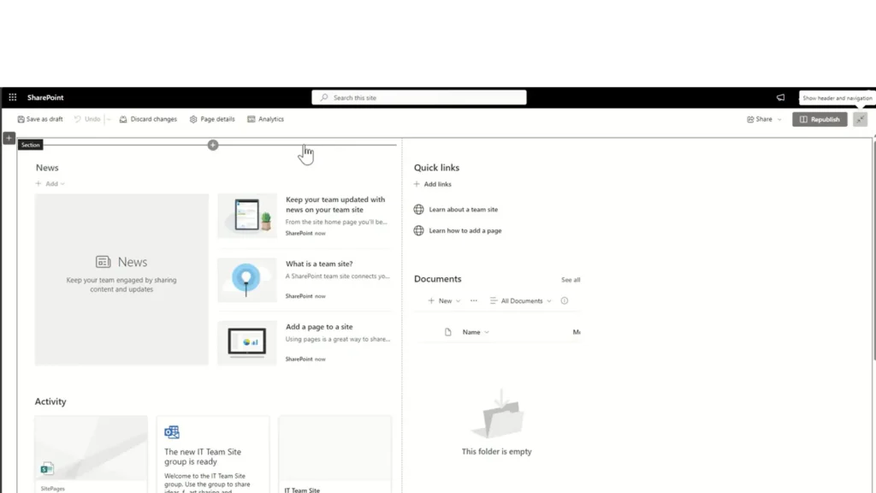
Task: Open the Analytics panel
Action: point(265,119)
